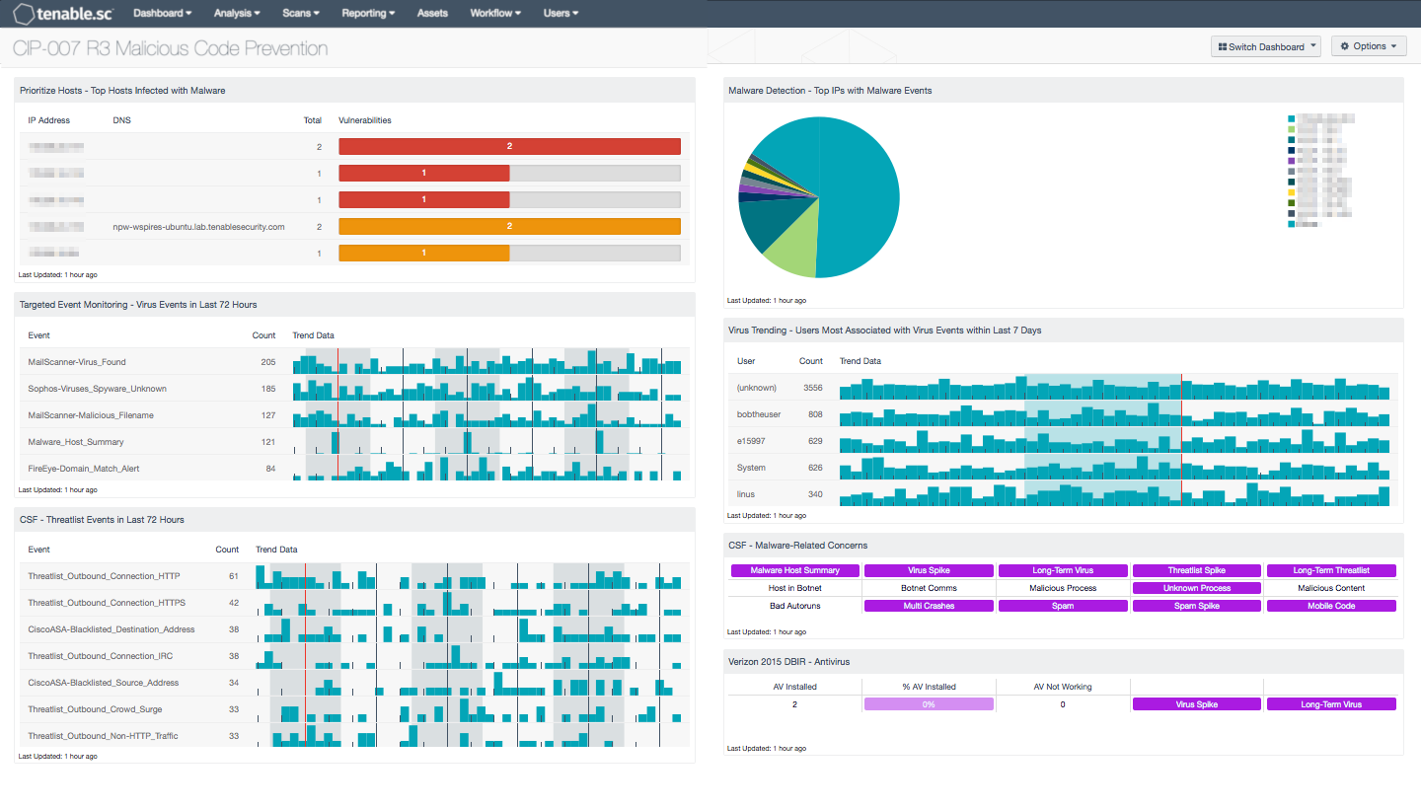
Task: Click the bobtheuser user row
Action: coord(1063,414)
